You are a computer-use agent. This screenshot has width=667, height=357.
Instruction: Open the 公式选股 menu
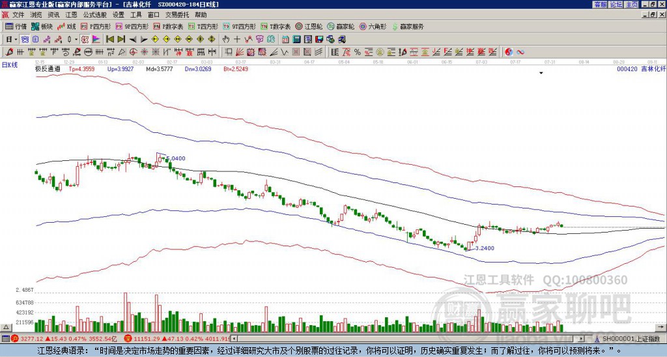pos(94,14)
